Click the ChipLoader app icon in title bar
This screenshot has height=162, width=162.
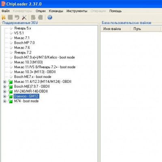point(3,4)
